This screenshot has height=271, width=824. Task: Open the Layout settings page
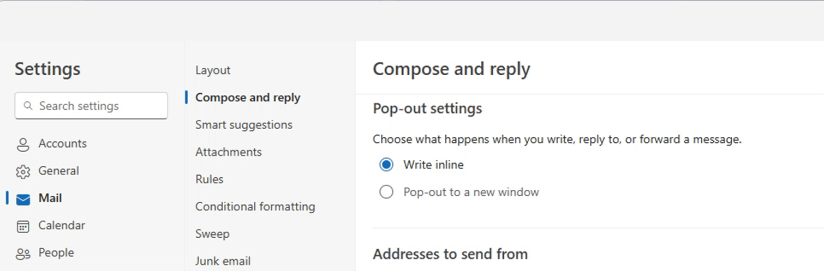[x=213, y=70]
